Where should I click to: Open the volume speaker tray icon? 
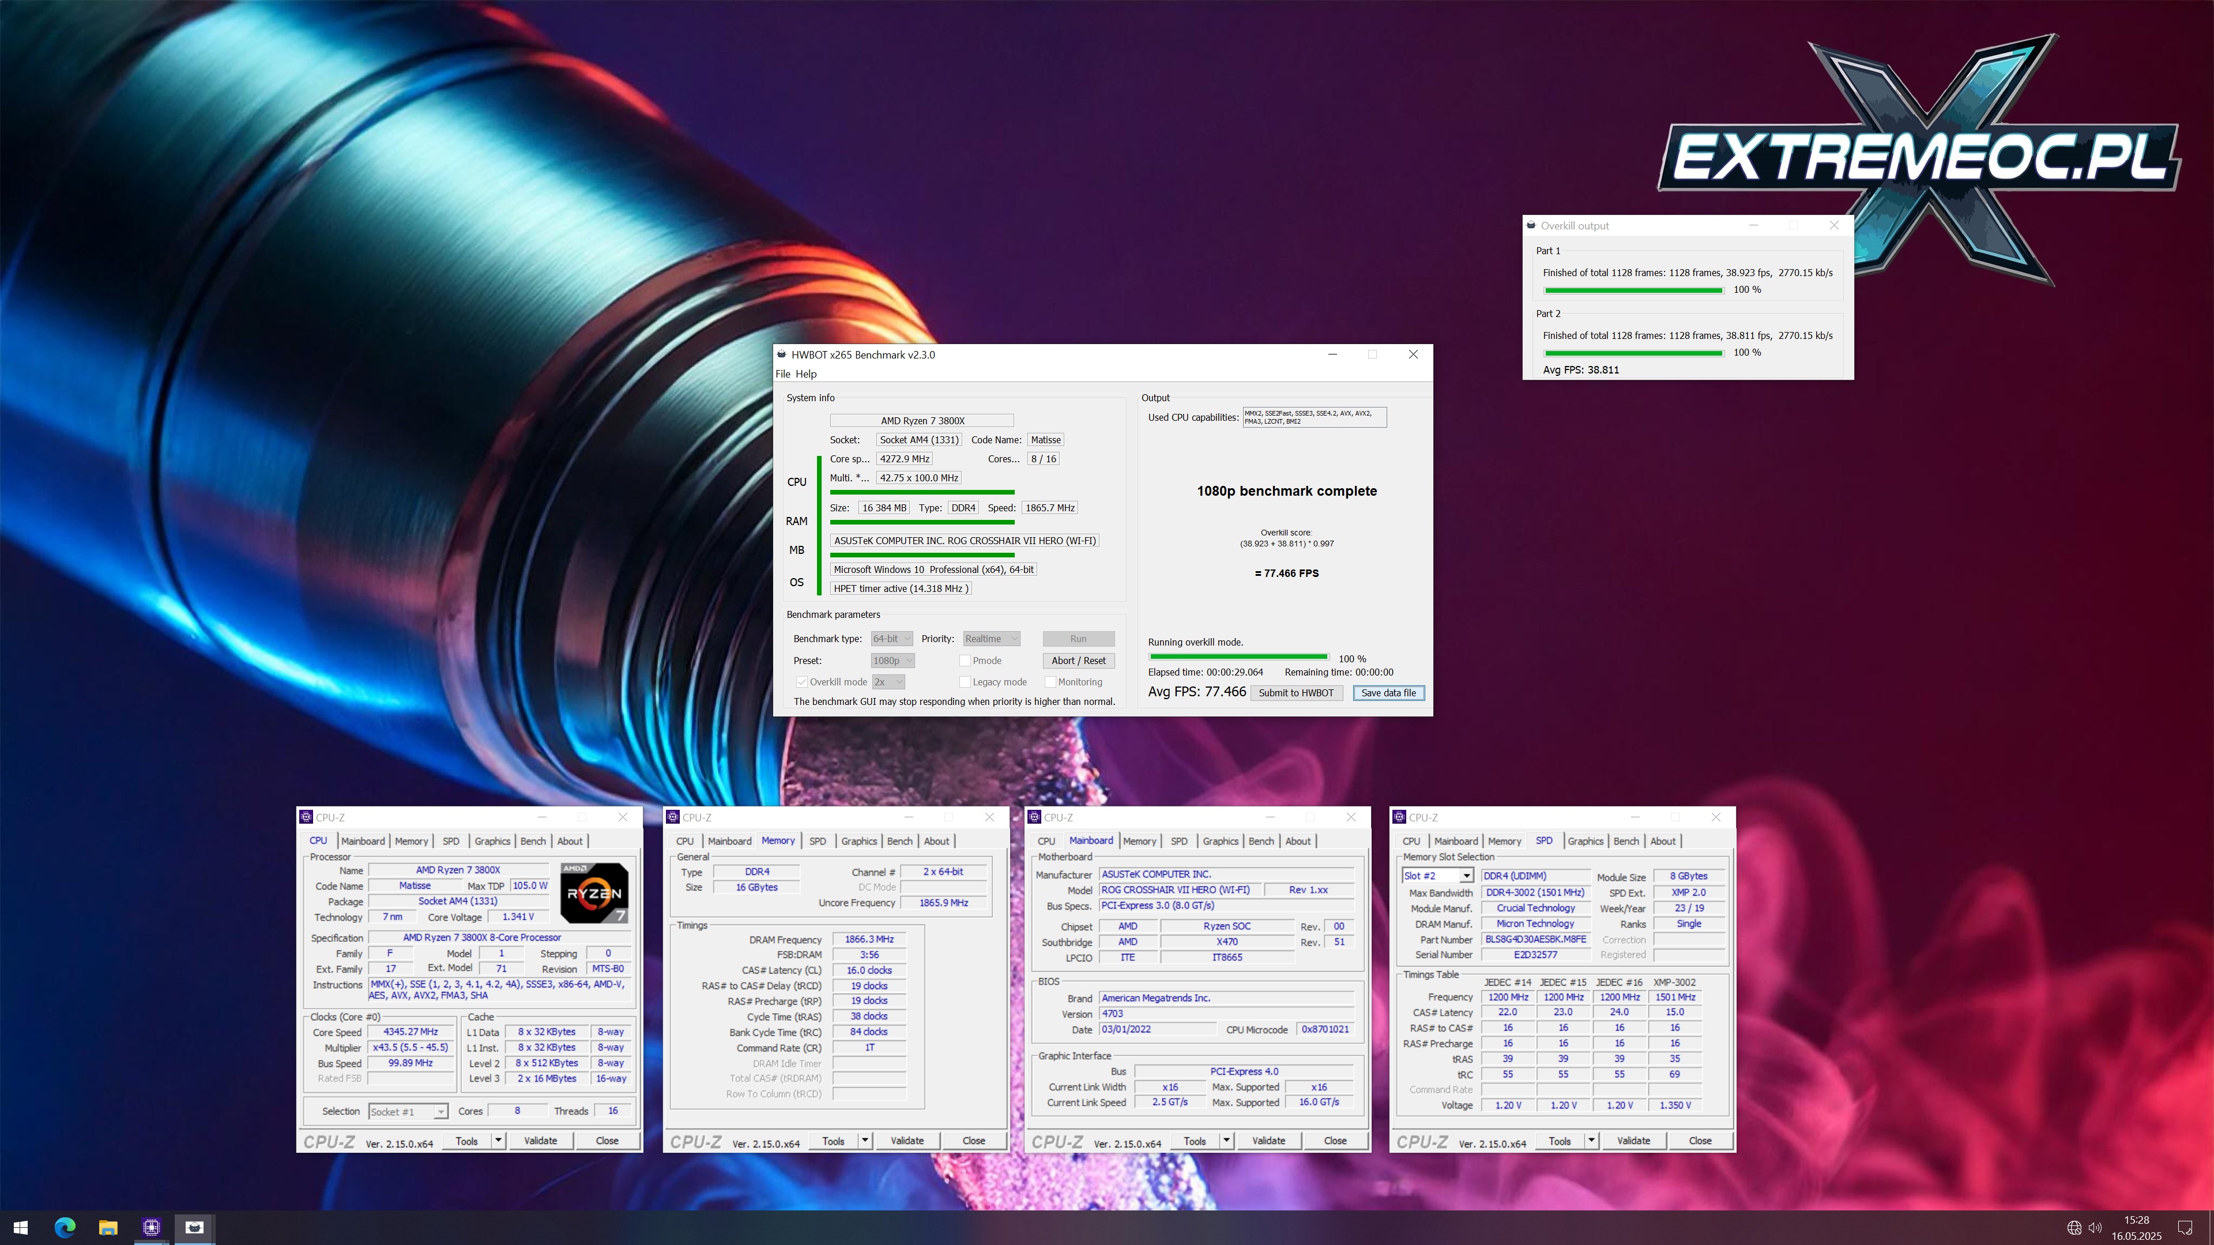[x=2095, y=1228]
